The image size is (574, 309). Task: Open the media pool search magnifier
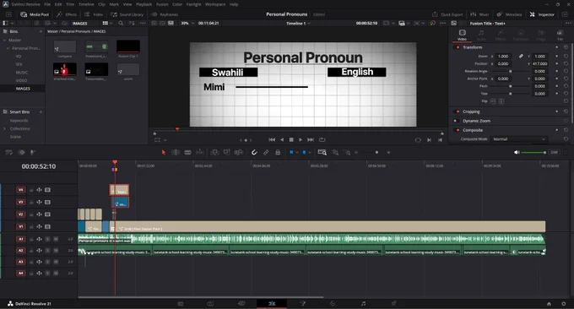click(x=121, y=23)
